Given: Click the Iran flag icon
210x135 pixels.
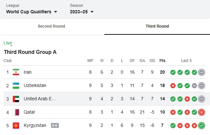Looking at the screenshot, I should click(16, 72).
